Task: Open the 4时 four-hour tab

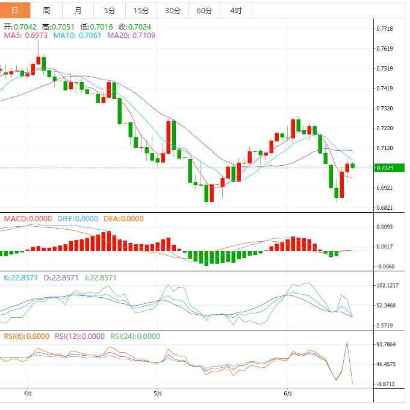Action: (236, 10)
